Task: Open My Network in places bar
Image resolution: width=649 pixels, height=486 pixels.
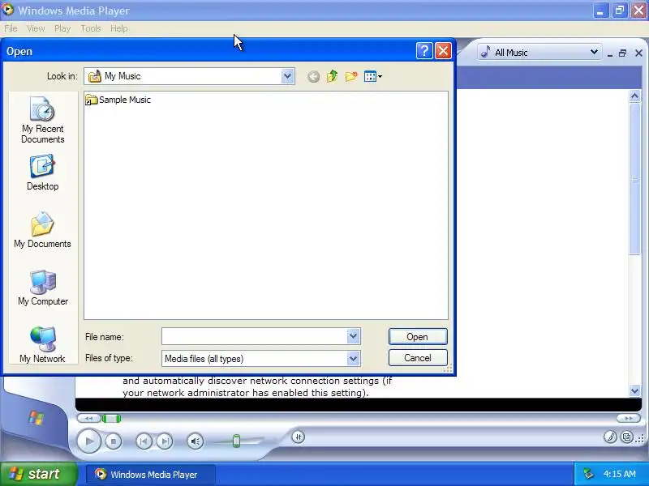Action: tap(43, 345)
